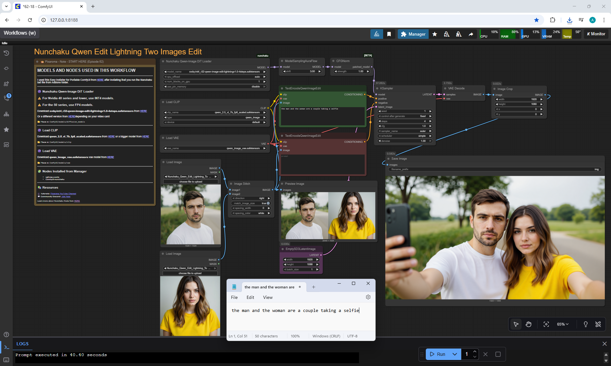Select the hand pan tool
Viewport: 611px width, 366px height.
click(529, 324)
